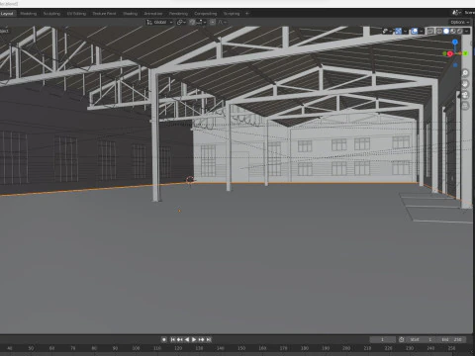Viewport: 475px width, 356px height.
Task: Click the Start frame field
Action: 423,339
